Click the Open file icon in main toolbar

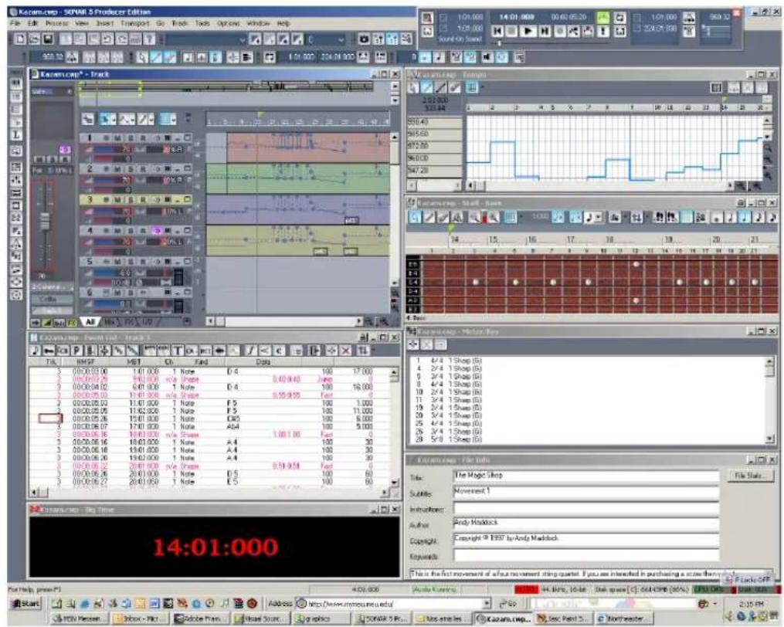[x=34, y=39]
